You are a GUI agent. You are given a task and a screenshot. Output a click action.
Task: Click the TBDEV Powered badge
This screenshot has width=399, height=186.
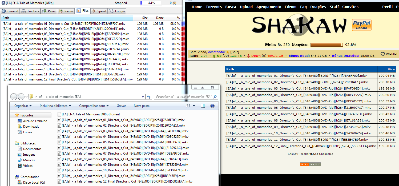tap(311, 164)
